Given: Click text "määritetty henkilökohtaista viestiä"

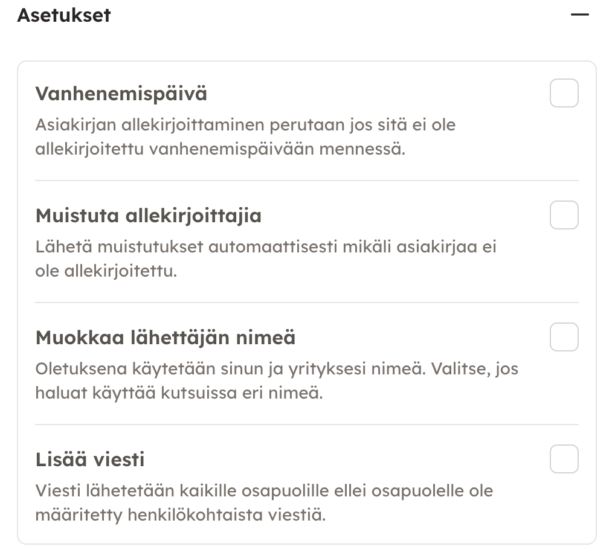Looking at the screenshot, I should point(181,515).
